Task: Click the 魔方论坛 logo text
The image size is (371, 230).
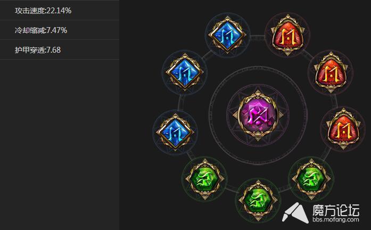Action: (336, 210)
